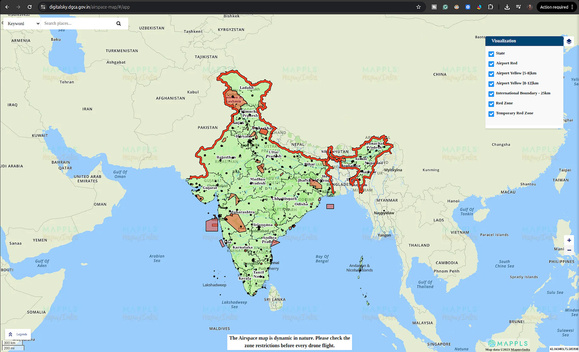Click the Gujarat state label
579x352 pixels.
pyautogui.click(x=210, y=188)
